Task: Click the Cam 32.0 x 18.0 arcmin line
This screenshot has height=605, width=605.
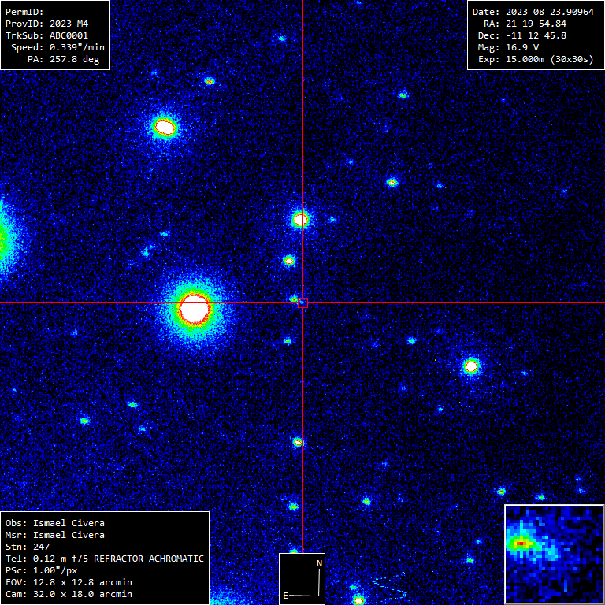Action: pos(69,594)
